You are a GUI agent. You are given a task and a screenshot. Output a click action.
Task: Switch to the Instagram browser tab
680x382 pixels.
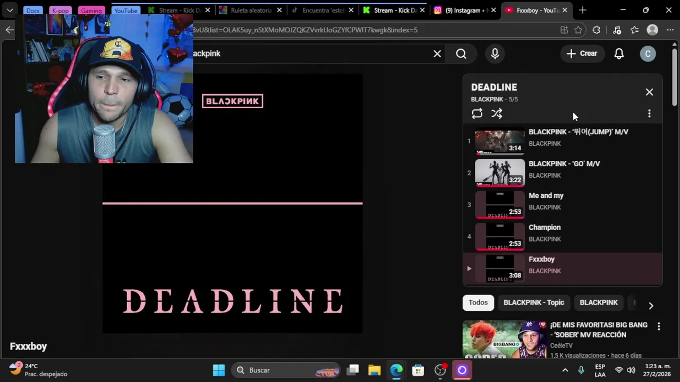coord(466,10)
